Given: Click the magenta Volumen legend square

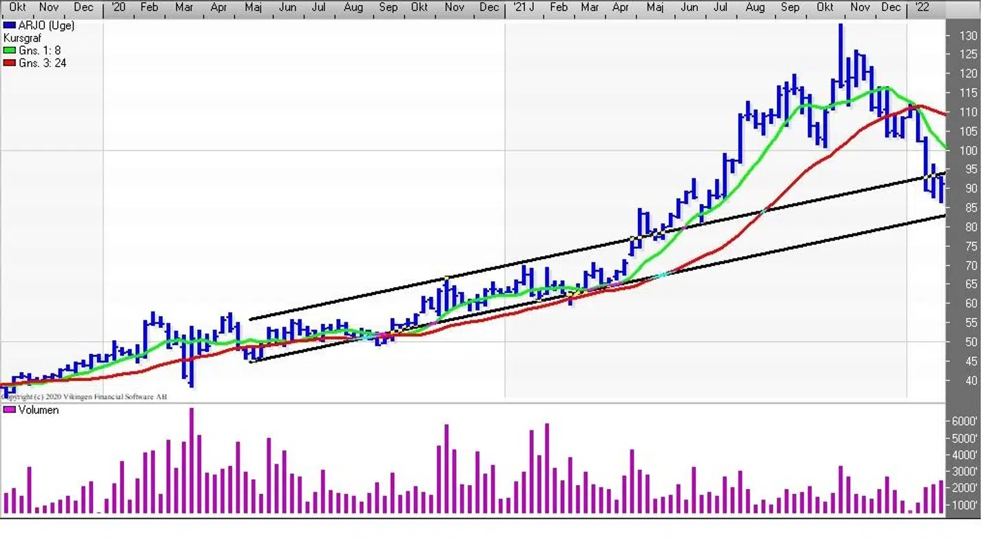Looking at the screenshot, I should (x=9, y=410).
